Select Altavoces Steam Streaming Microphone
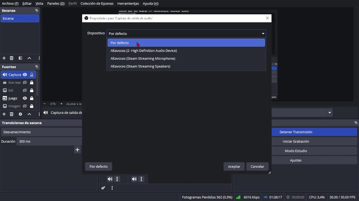The width and height of the screenshot is (359, 201). [186, 58]
